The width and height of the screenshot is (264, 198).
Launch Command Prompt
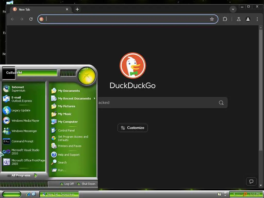[23, 141]
